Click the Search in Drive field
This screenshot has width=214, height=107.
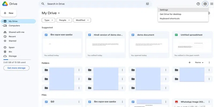point(94,4)
